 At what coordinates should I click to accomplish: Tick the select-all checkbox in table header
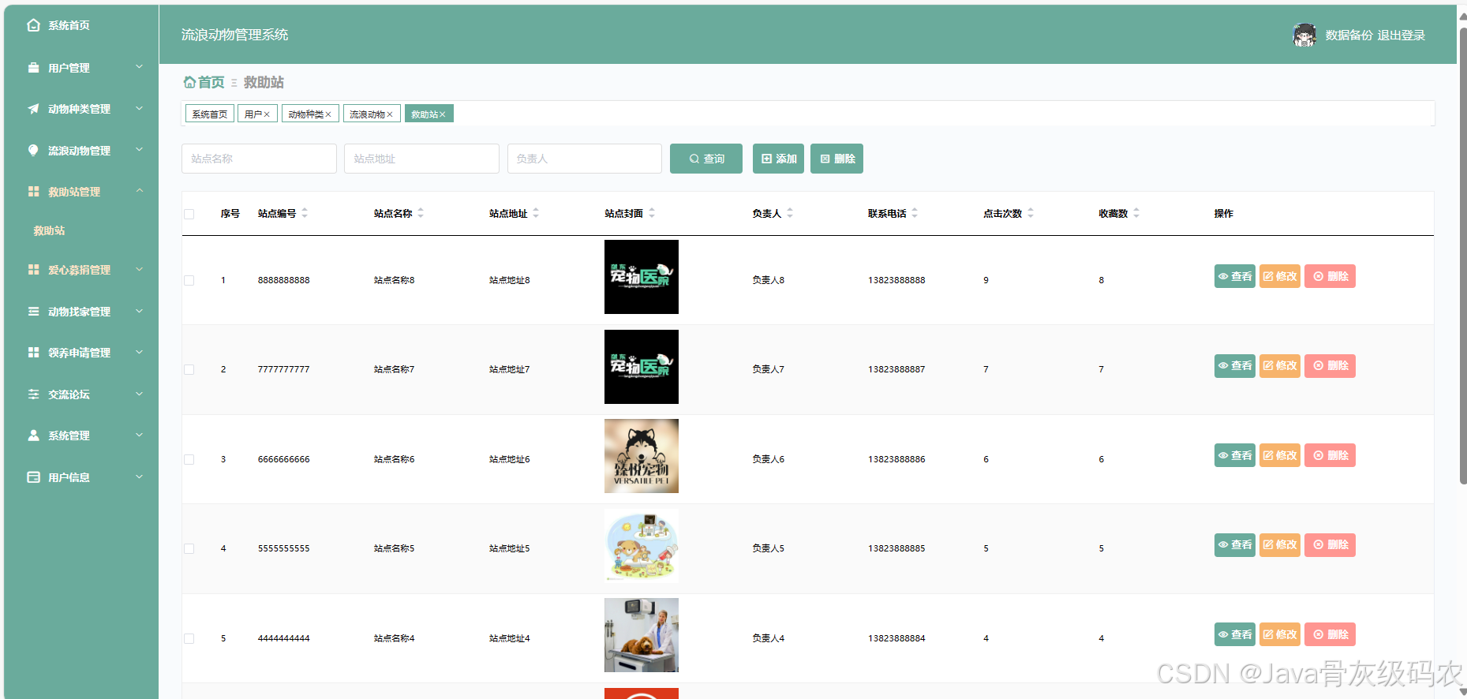189,214
